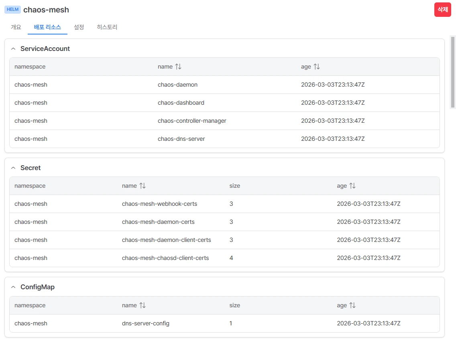Sort ServiceAccount table by age
Image resolution: width=456 pixels, height=339 pixels.
(316, 67)
